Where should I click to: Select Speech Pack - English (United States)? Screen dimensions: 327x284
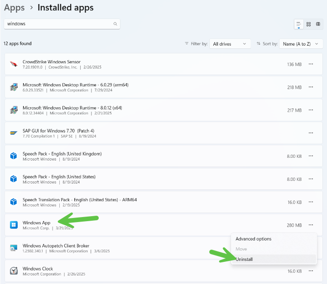click(x=59, y=177)
